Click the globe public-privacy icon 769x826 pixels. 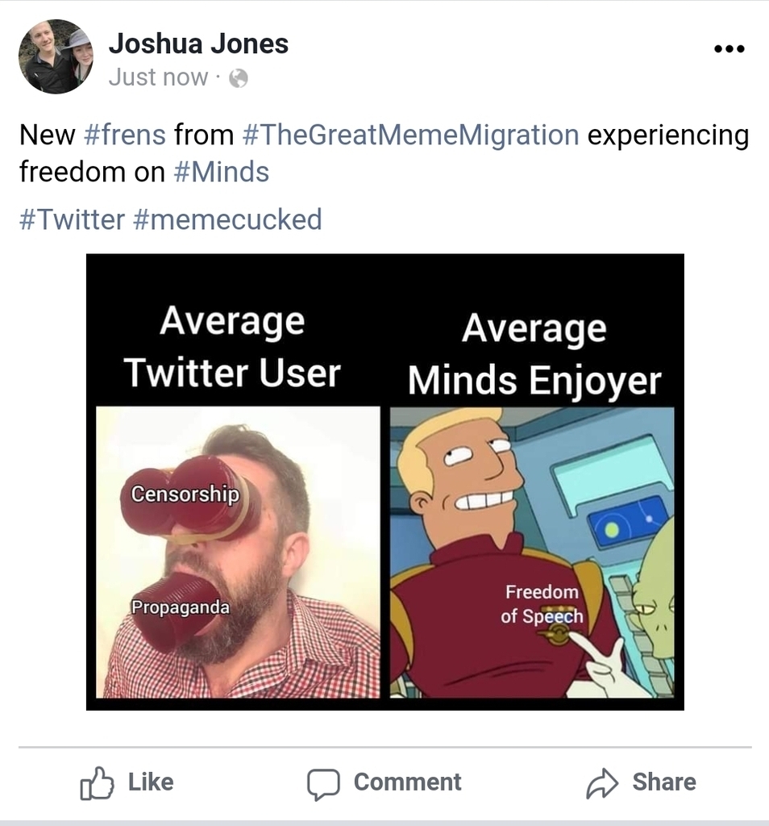coord(239,78)
